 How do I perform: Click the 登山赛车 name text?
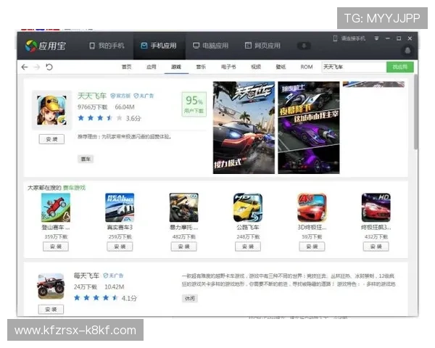56,228
